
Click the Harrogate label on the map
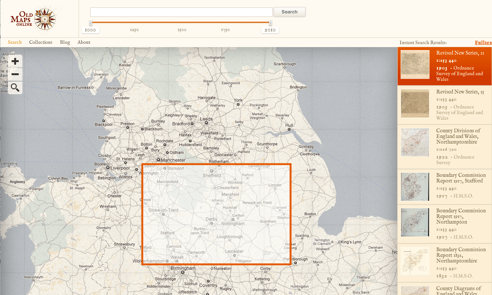click(x=207, y=98)
